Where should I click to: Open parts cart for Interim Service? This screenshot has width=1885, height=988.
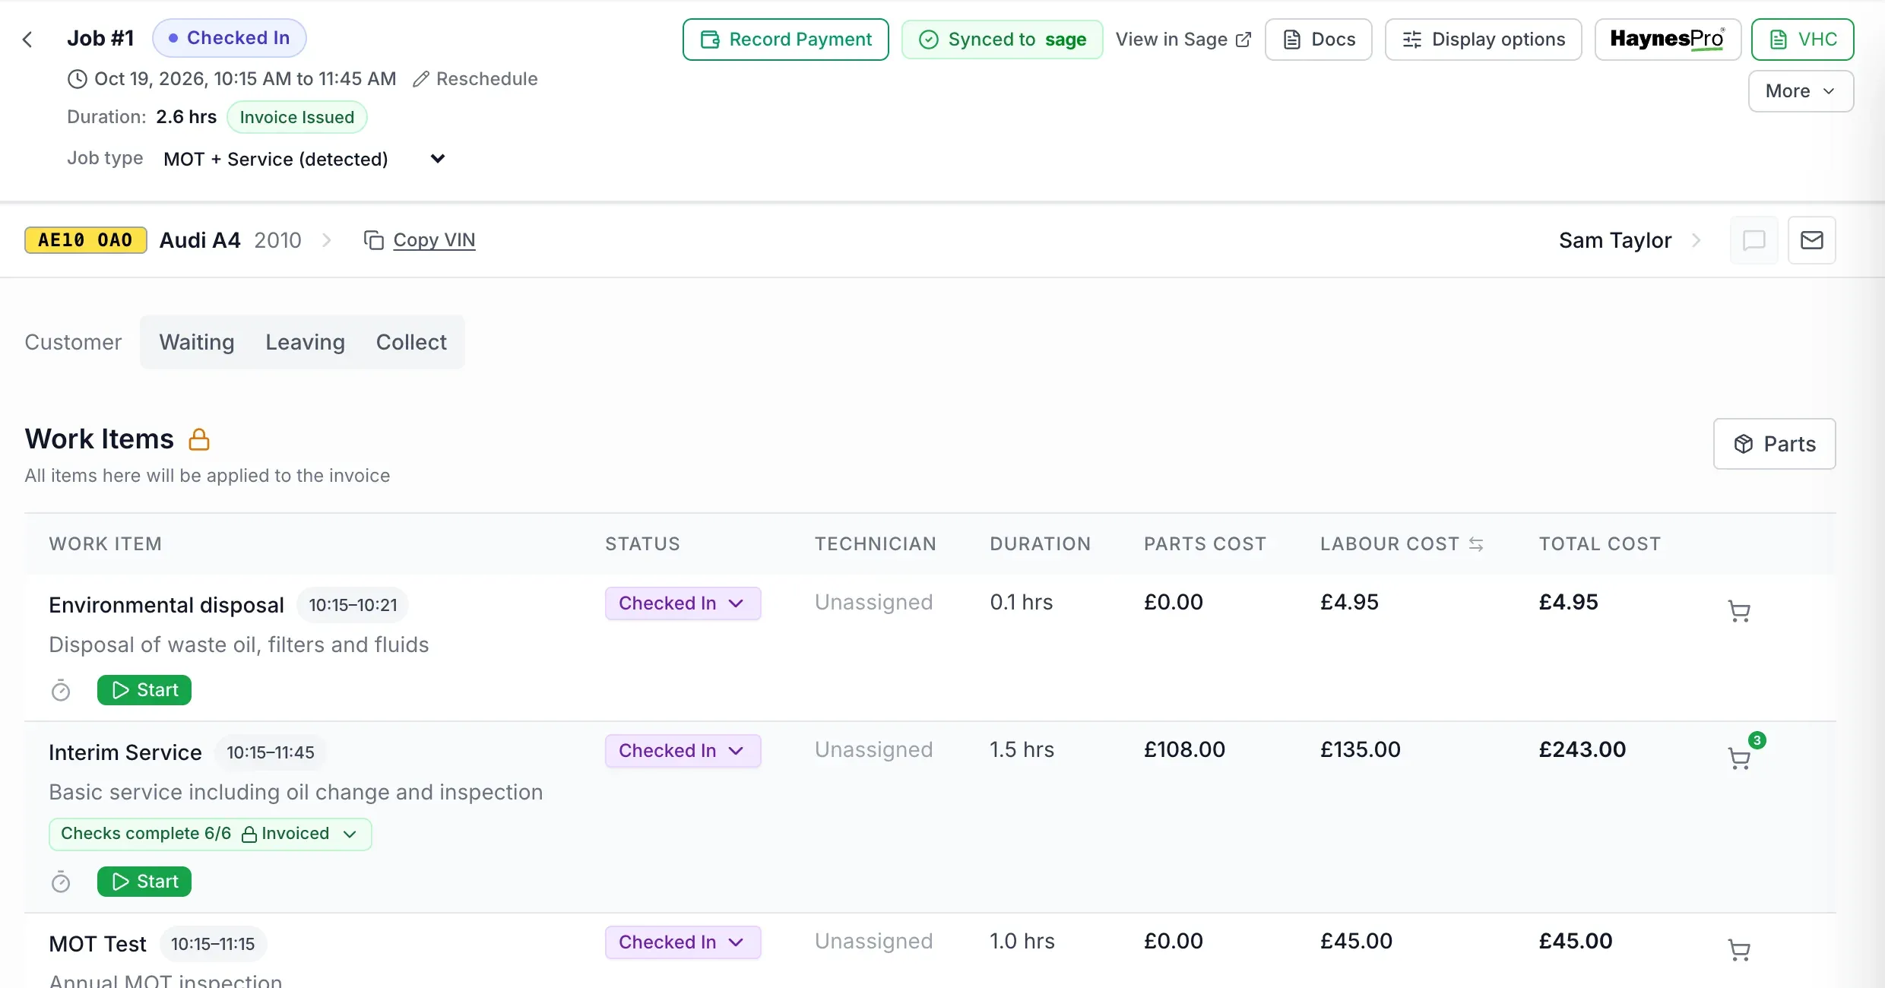coord(1739,758)
